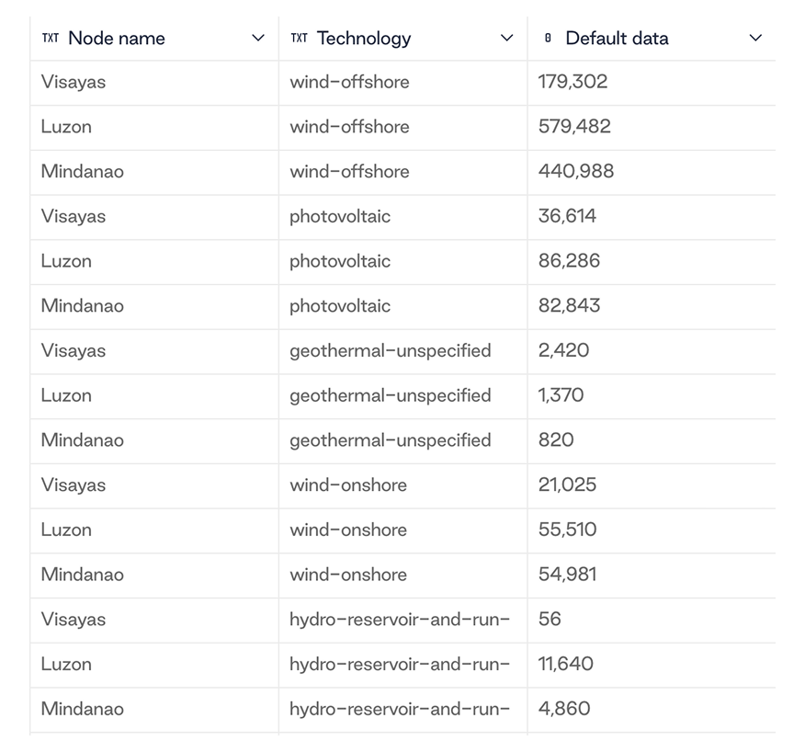The image size is (805, 752).
Task: Select the Visayas wind-offshore node cell
Action: (154, 83)
